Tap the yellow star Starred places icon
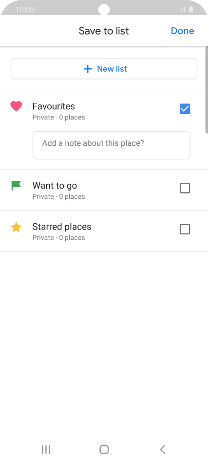 click(16, 227)
